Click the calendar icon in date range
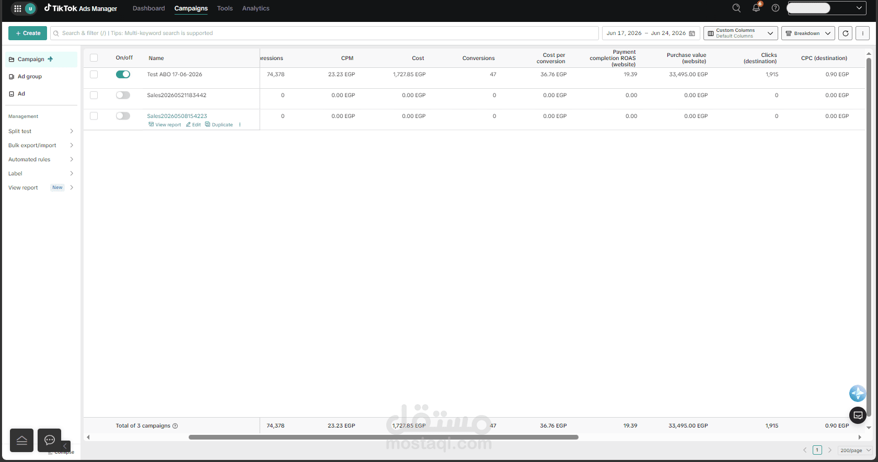Viewport: 878px width, 462px height. point(692,33)
